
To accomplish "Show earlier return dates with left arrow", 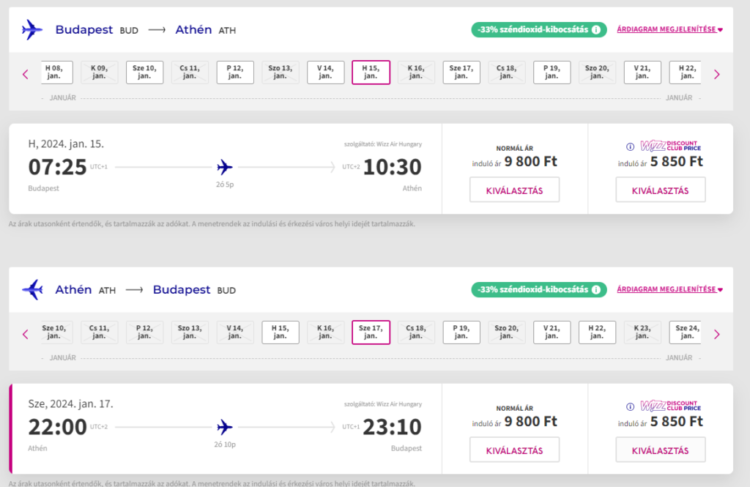I will (26, 334).
